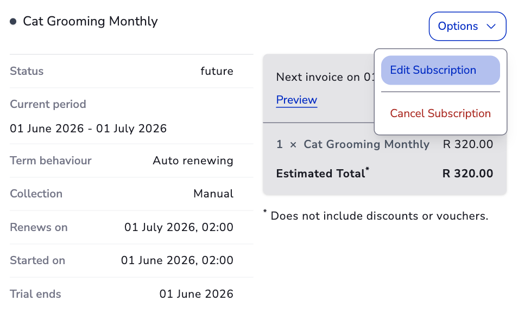This screenshot has height=320, width=518.
Task: Choose Cancel Subscription in the dropdown
Action: pos(440,113)
